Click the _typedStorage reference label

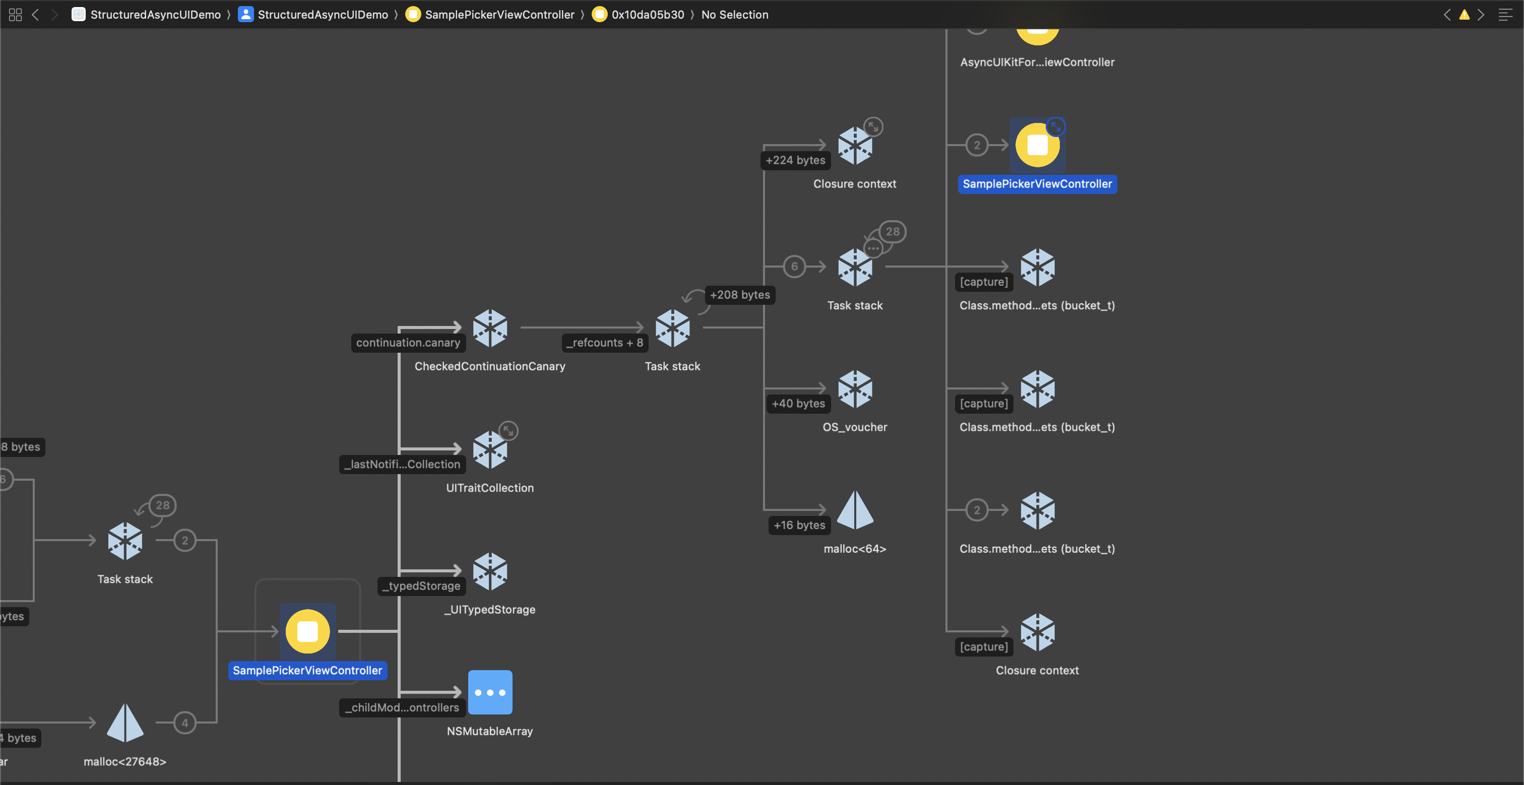(x=421, y=585)
